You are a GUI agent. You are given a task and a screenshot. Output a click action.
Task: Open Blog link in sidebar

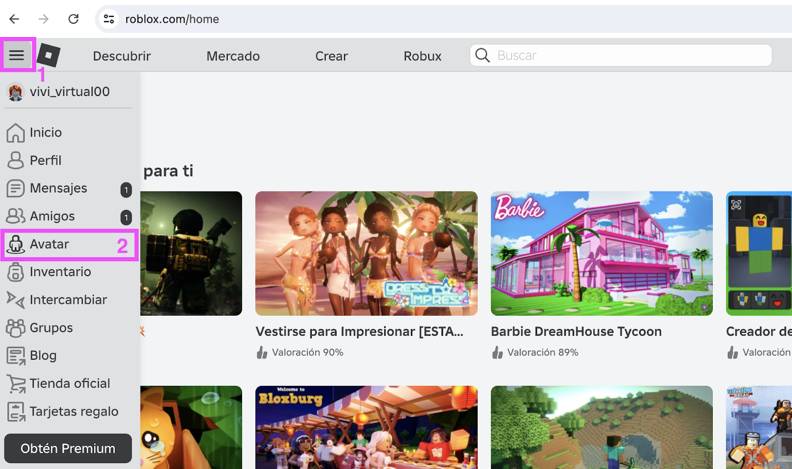(43, 356)
